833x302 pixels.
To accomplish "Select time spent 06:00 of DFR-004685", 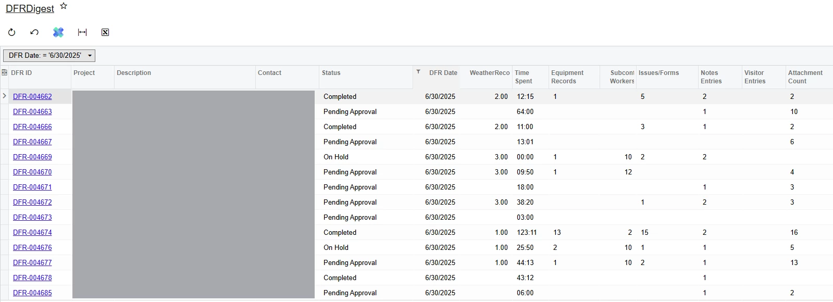I will tap(525, 293).
